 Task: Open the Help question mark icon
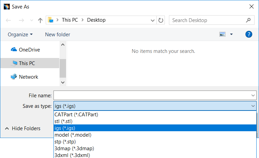tap(249, 34)
